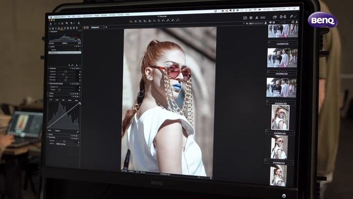This screenshot has width=353, height=199.
Task: Toggle the Grid overlay icon
Action: pyautogui.click(x=251, y=18)
